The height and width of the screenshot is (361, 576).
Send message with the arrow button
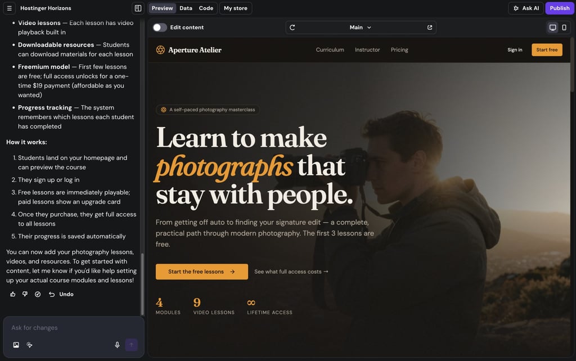pos(132,345)
